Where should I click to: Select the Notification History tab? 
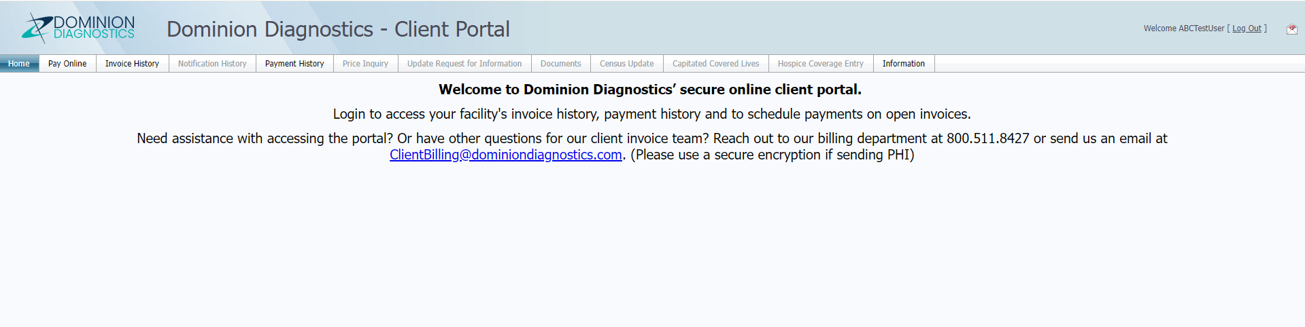click(212, 64)
